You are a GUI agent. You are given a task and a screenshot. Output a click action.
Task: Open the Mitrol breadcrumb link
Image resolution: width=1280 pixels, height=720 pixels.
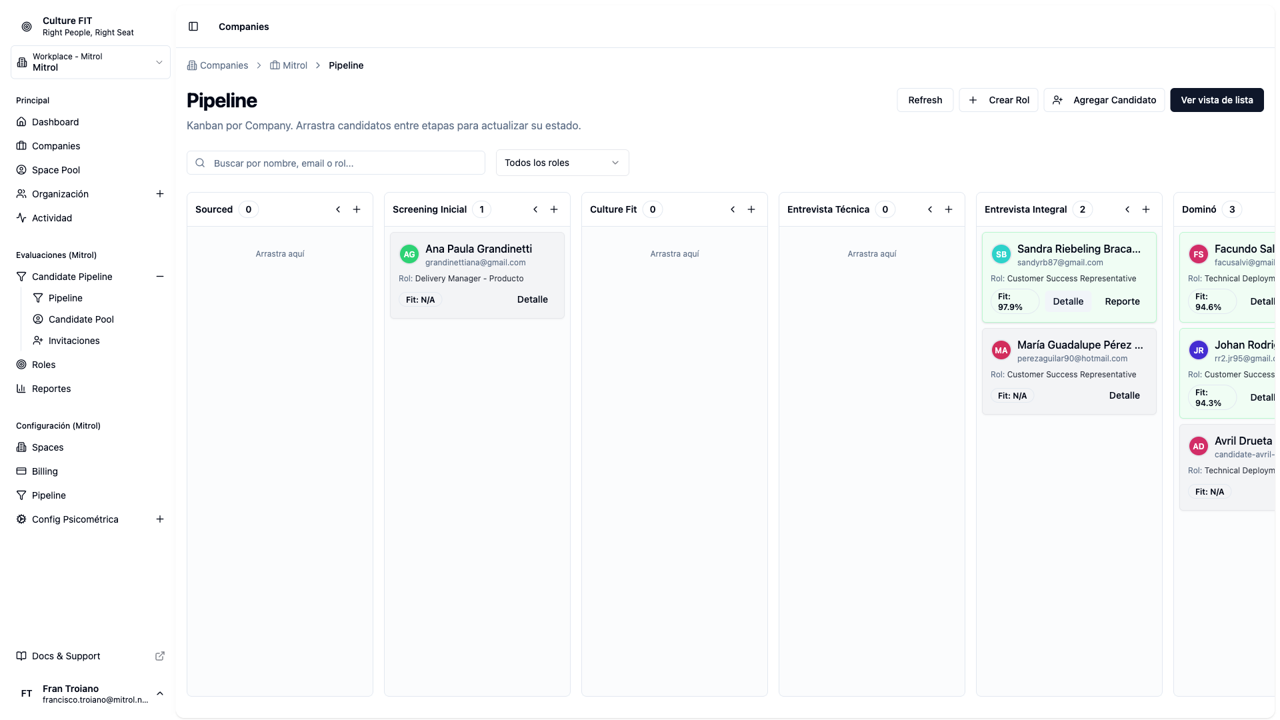pos(295,65)
